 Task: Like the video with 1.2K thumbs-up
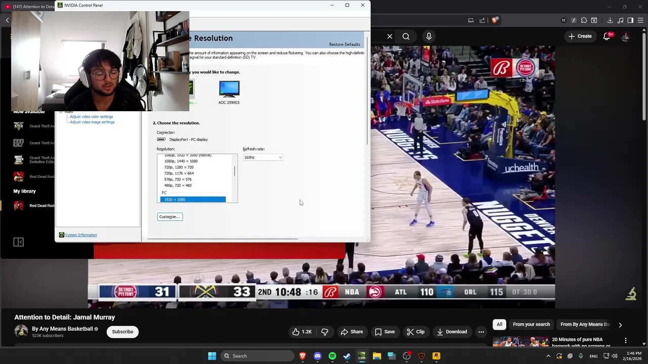point(302,332)
